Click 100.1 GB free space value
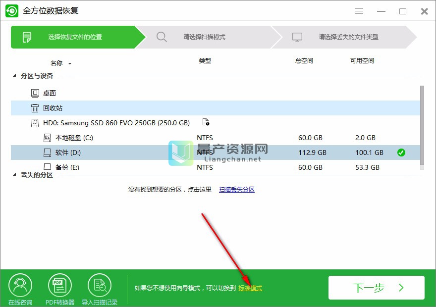The image size is (436, 307). coord(369,153)
